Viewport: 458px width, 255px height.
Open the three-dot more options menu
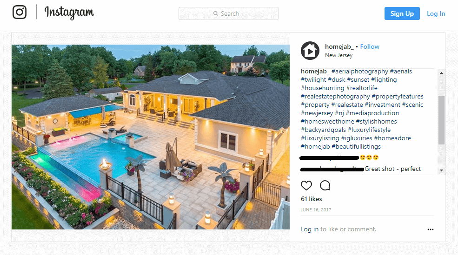[x=430, y=229]
